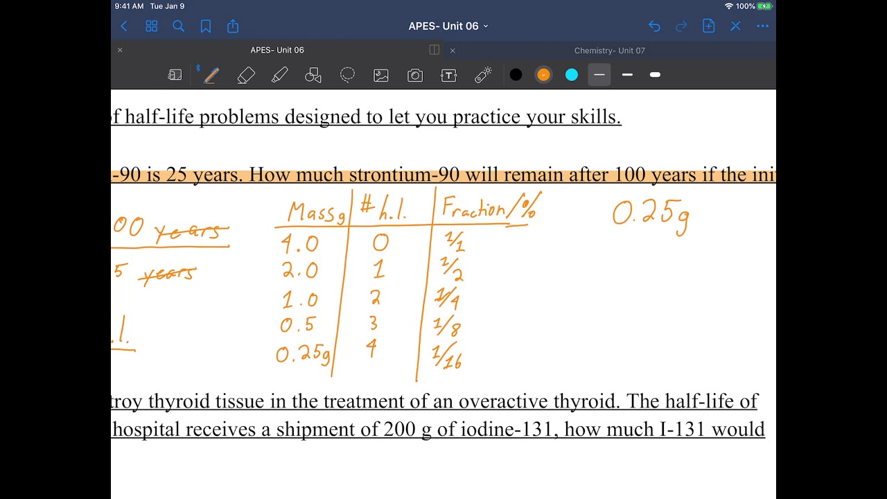This screenshot has height=499, width=887.
Task: Tap the 1/16 fraction entry
Action: [x=447, y=356]
